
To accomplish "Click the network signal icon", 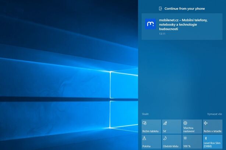I will tap(165, 123).
